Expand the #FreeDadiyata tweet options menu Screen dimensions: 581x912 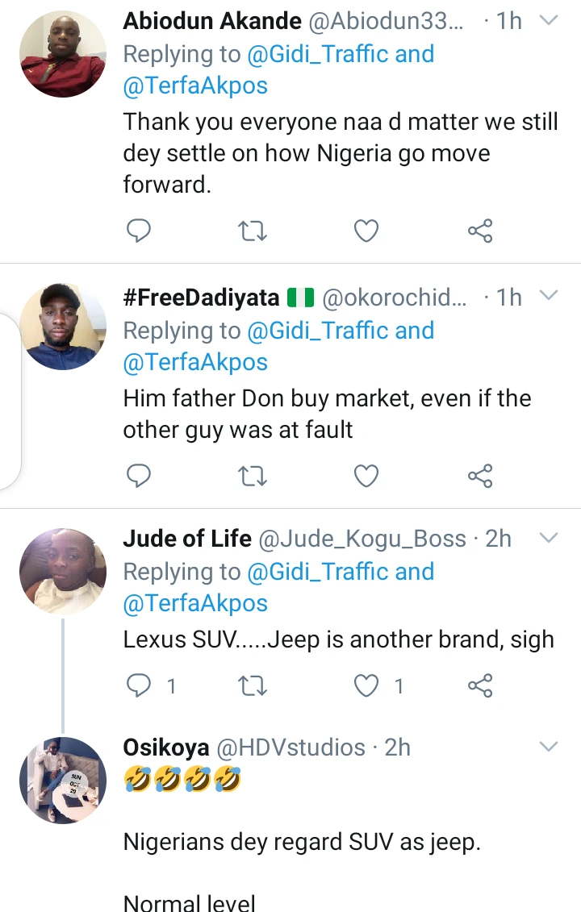click(549, 296)
